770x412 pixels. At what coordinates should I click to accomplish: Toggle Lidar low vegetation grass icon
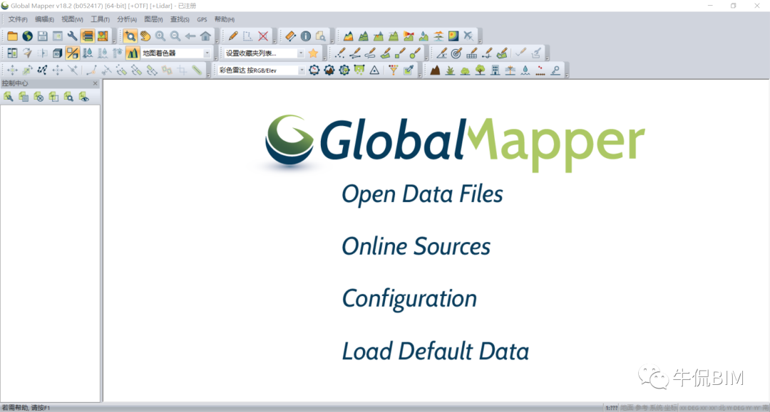451,70
